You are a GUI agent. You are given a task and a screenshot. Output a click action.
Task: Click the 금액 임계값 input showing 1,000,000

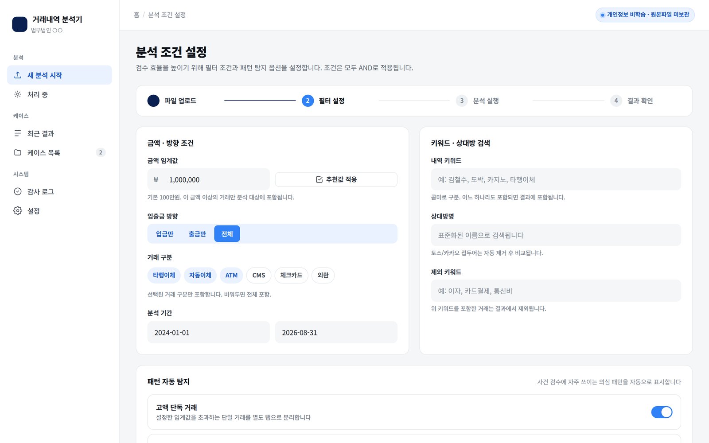click(208, 179)
